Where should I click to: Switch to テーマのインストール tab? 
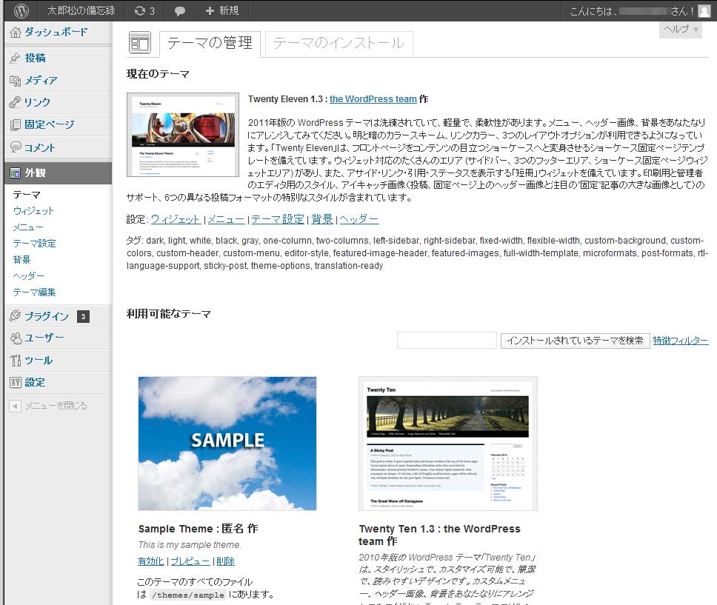click(339, 44)
